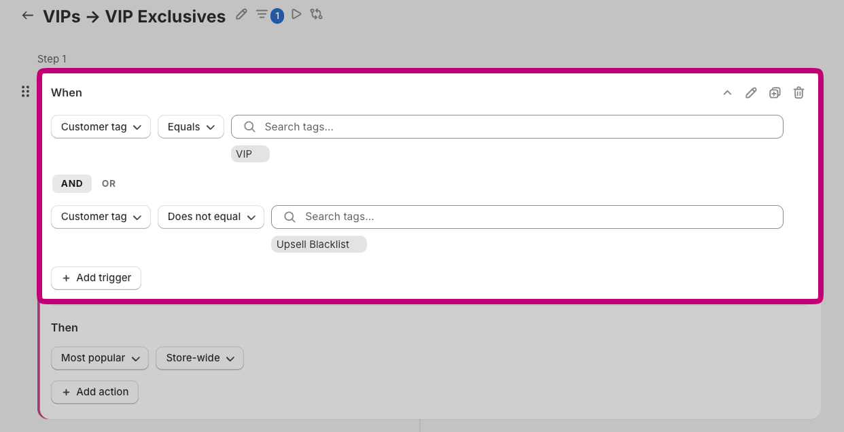Click the Then section heading

pos(65,327)
